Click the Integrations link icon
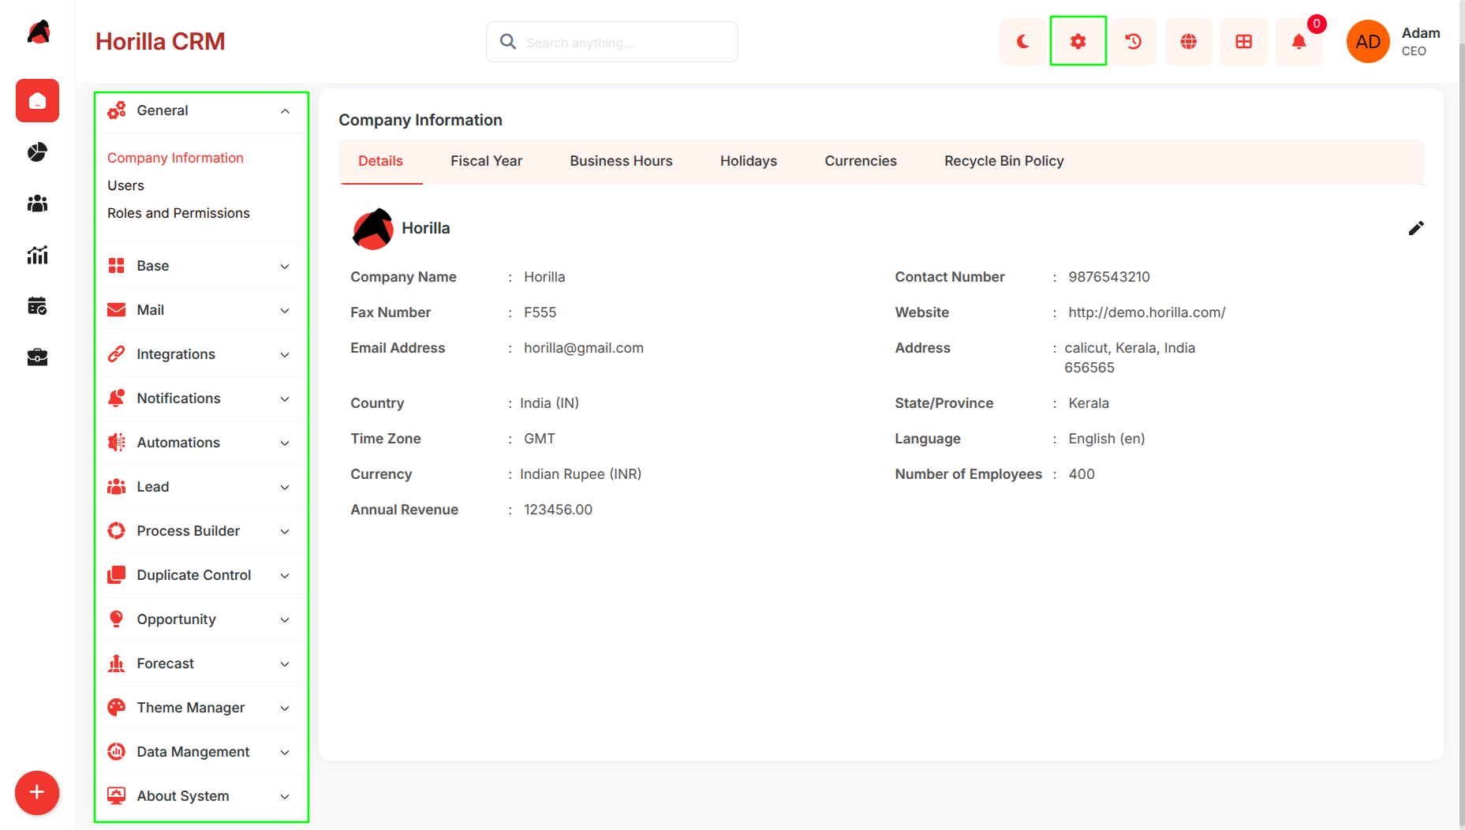The width and height of the screenshot is (1465, 830). click(117, 354)
